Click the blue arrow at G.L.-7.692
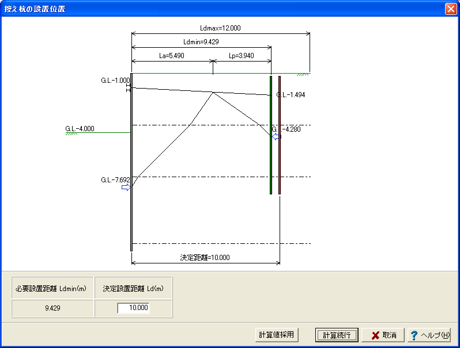The height and width of the screenshot is (348, 460). (126, 188)
